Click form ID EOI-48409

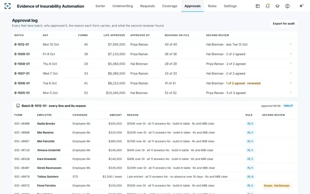pyautogui.click(x=22, y=124)
